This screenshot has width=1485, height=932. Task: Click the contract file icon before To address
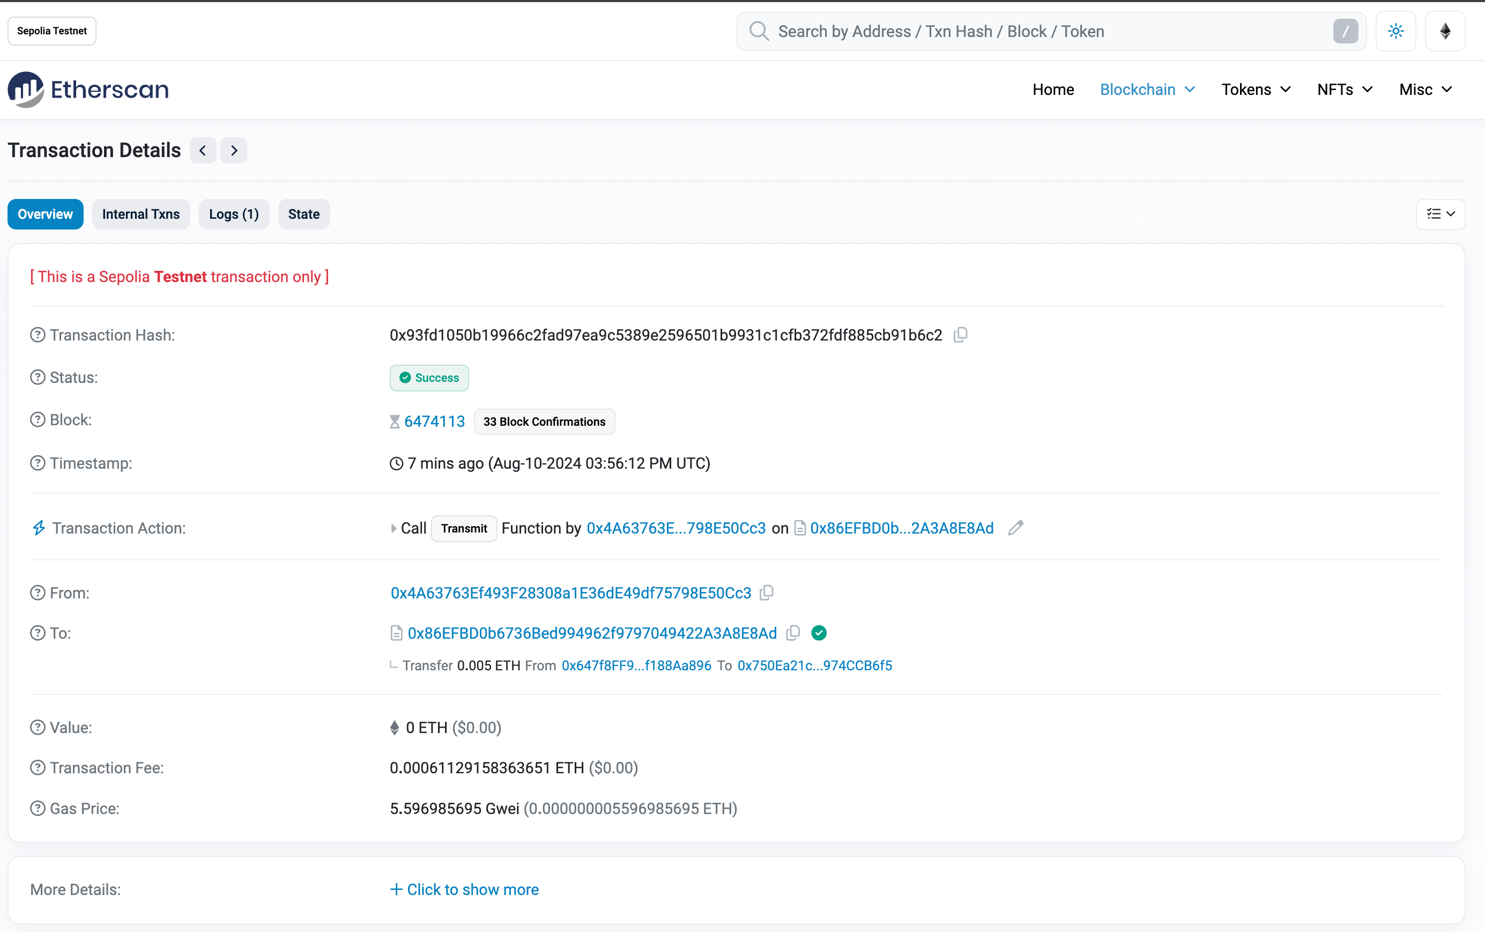click(396, 633)
